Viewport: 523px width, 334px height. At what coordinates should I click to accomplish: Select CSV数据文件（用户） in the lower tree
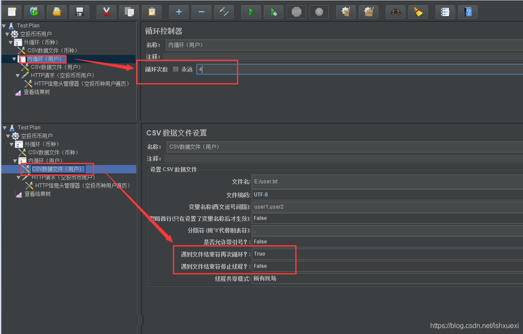pyautogui.click(x=57, y=169)
